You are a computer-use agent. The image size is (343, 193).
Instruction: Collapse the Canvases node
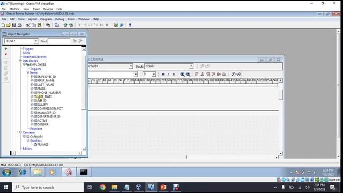coord(20,132)
